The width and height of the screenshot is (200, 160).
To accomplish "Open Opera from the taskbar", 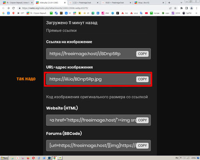I will click(x=33, y=158).
